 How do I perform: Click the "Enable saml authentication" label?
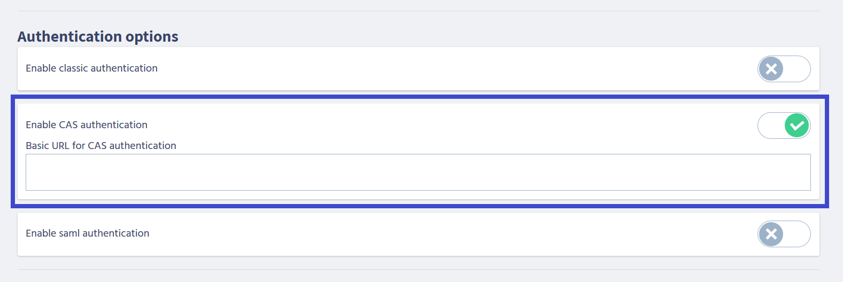point(88,233)
